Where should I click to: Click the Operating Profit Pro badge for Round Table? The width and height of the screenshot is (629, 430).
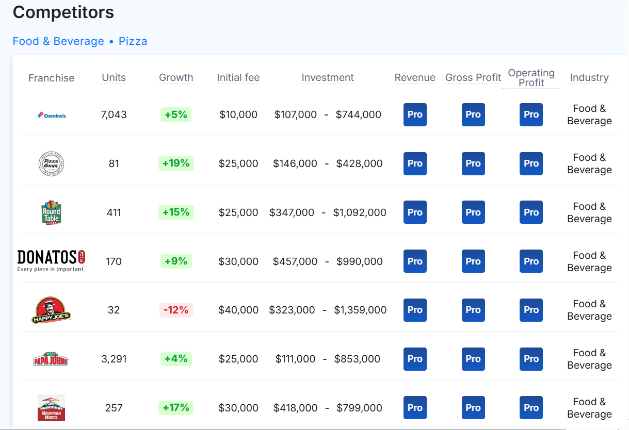pyautogui.click(x=531, y=212)
